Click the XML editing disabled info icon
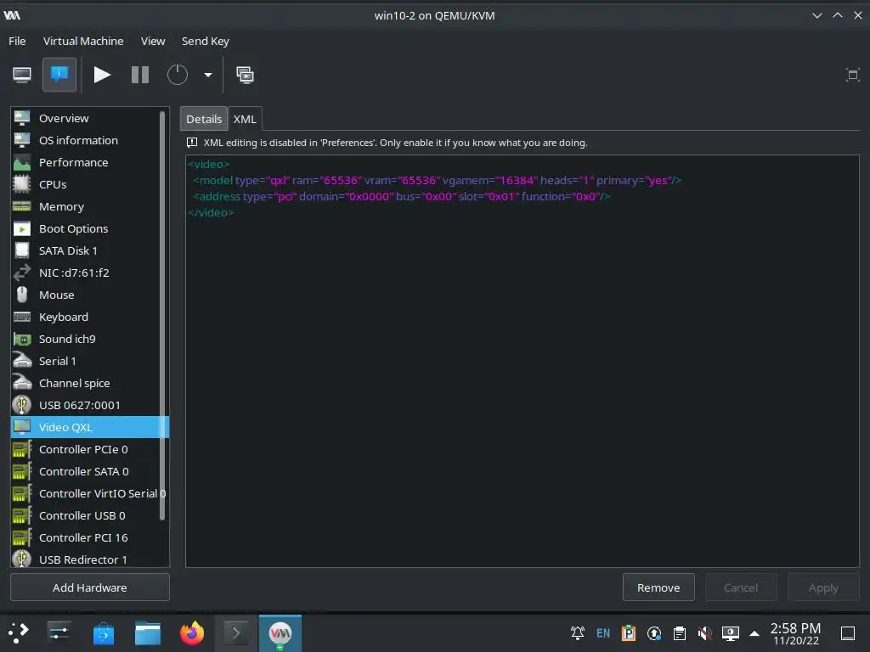Image resolution: width=870 pixels, height=652 pixels. [192, 143]
